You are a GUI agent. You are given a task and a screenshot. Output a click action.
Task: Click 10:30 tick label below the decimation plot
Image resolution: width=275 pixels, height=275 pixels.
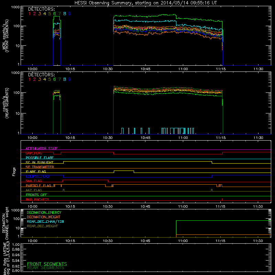pyautogui.click(x=108, y=241)
